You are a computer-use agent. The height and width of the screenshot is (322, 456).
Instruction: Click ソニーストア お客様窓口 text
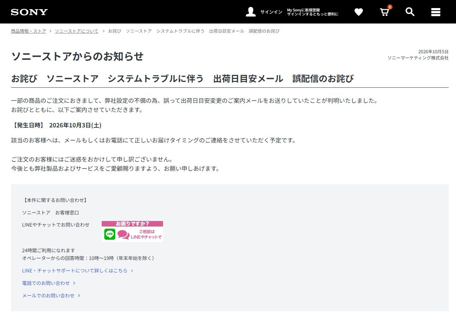tap(51, 213)
